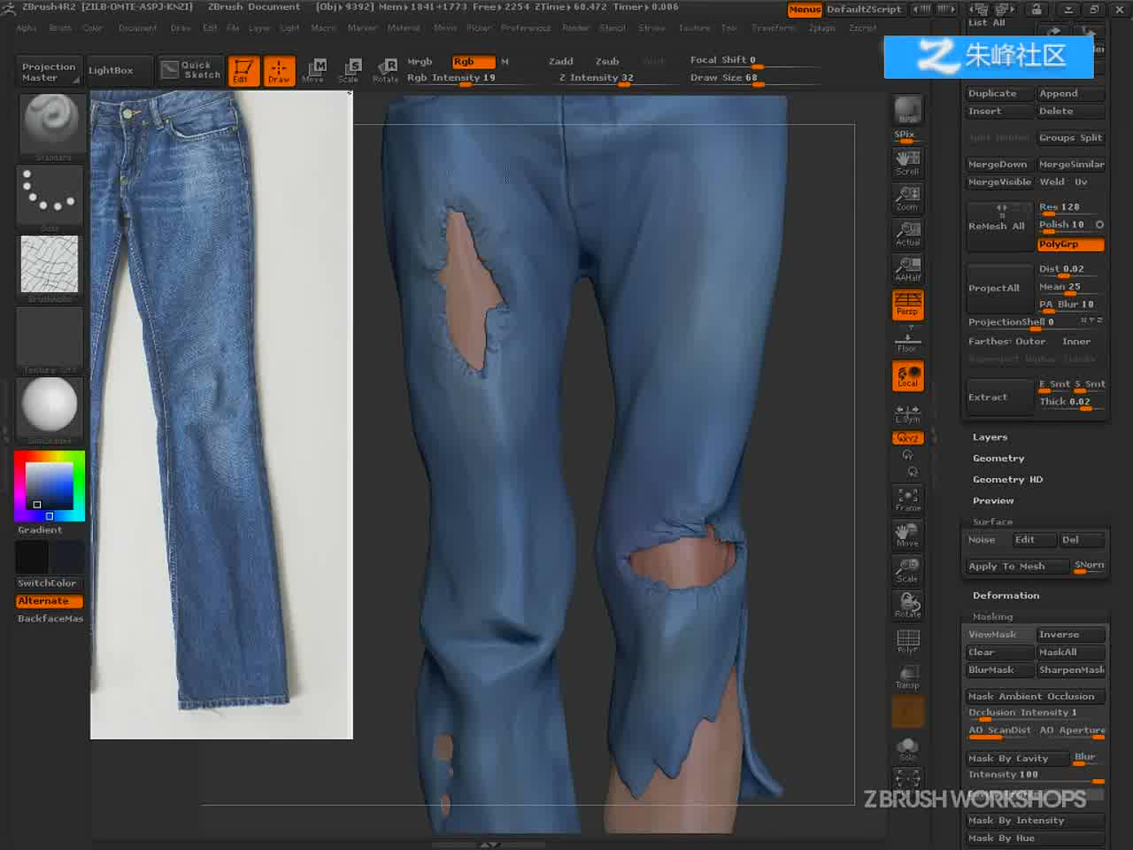Select the Rotate mode icon in top toolbar
The width and height of the screenshot is (1133, 850).
(x=385, y=70)
